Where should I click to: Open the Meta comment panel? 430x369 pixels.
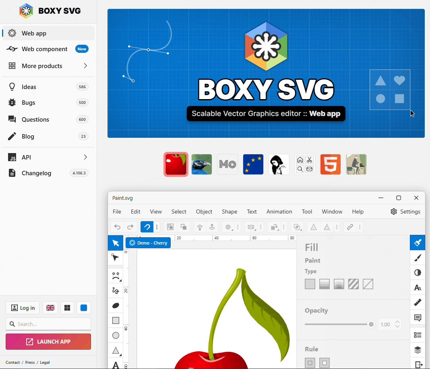point(418,318)
